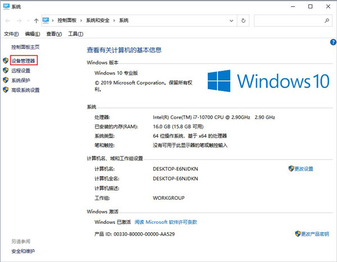The height and width of the screenshot is (262, 337).
Task: Click shield icon beside 远程设置
Action: [6, 71]
